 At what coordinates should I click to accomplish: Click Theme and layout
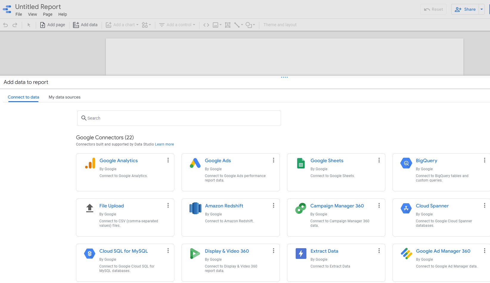280,25
